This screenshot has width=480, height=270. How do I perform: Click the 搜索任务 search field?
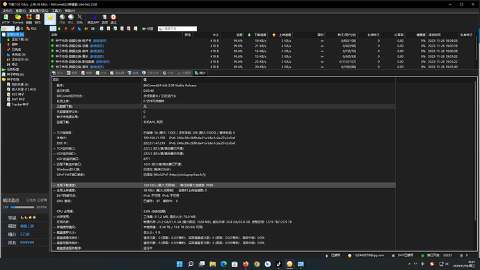pos(177,29)
